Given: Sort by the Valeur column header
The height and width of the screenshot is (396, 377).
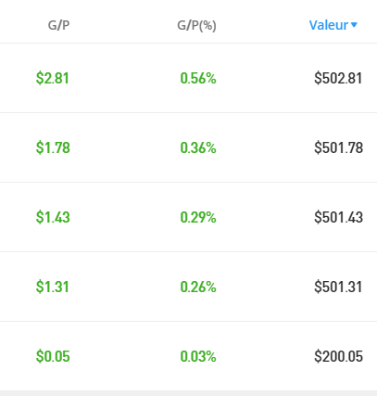Looking at the screenshot, I should [x=329, y=25].
